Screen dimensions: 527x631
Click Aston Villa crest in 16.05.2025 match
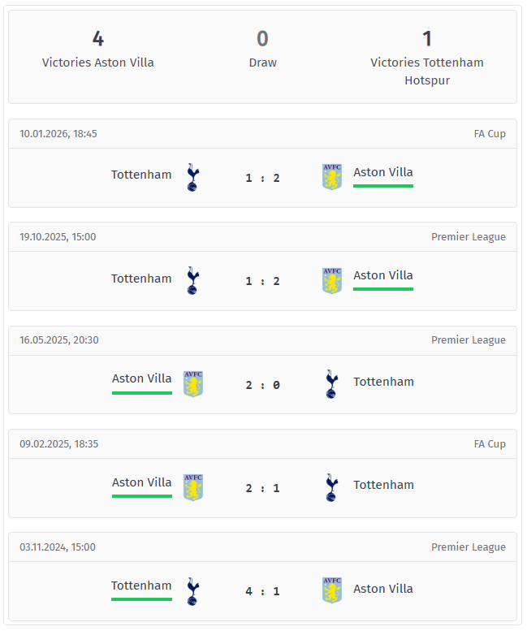click(x=193, y=384)
